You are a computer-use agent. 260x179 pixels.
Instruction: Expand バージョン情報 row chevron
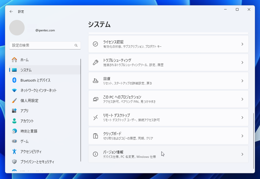click(x=242, y=154)
